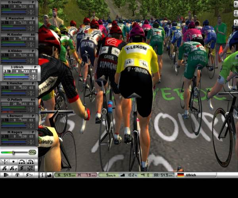The image size is (238, 198).
Task: Select the vertical dots formation order icon
Action: (5, 162)
